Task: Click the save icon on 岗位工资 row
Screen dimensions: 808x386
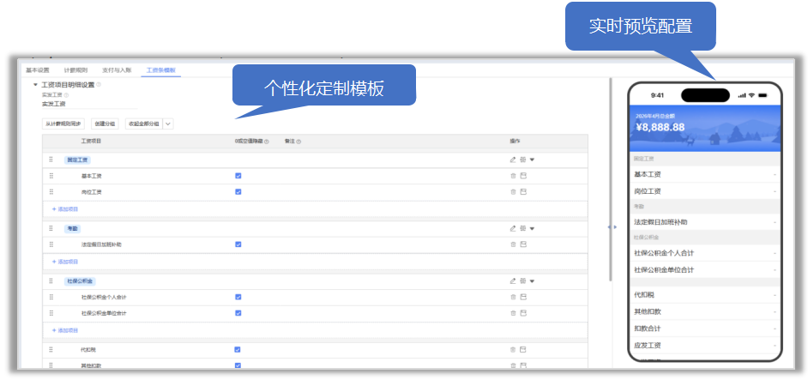Action: pyautogui.click(x=523, y=191)
